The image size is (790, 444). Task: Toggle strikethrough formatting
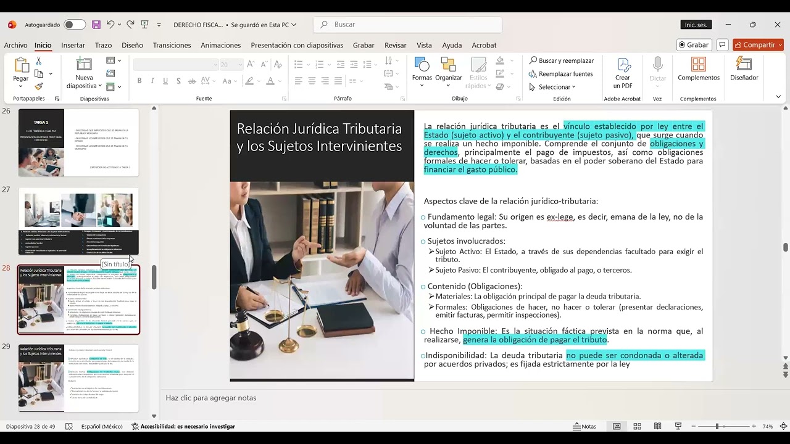192,81
